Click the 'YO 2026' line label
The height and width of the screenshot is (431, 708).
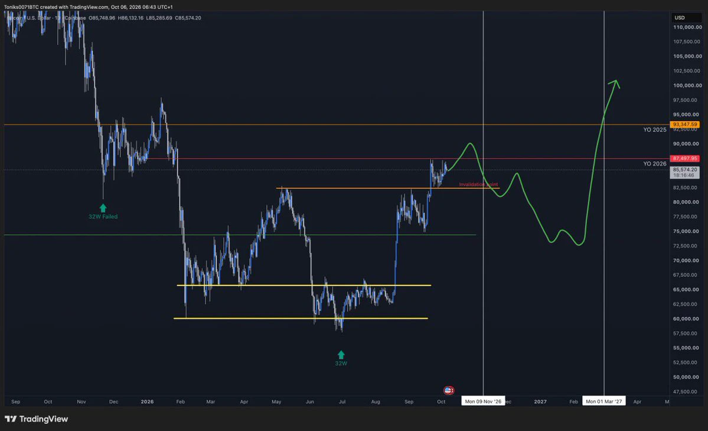pyautogui.click(x=655, y=164)
